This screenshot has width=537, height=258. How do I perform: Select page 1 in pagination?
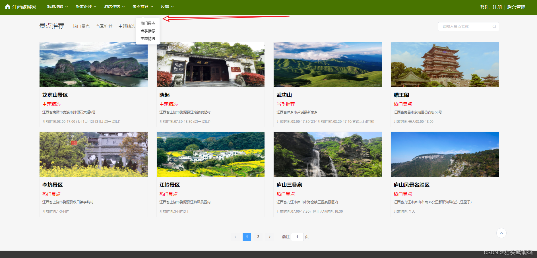click(x=247, y=237)
